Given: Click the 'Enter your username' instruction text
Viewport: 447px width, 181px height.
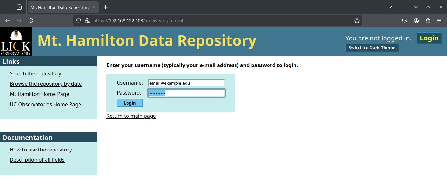Looking at the screenshot, I should [x=202, y=65].
